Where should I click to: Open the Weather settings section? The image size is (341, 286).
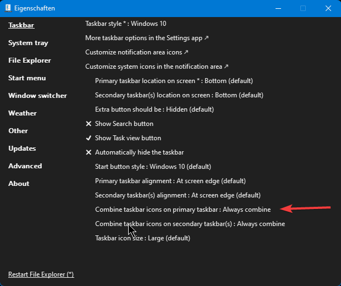[x=23, y=113]
